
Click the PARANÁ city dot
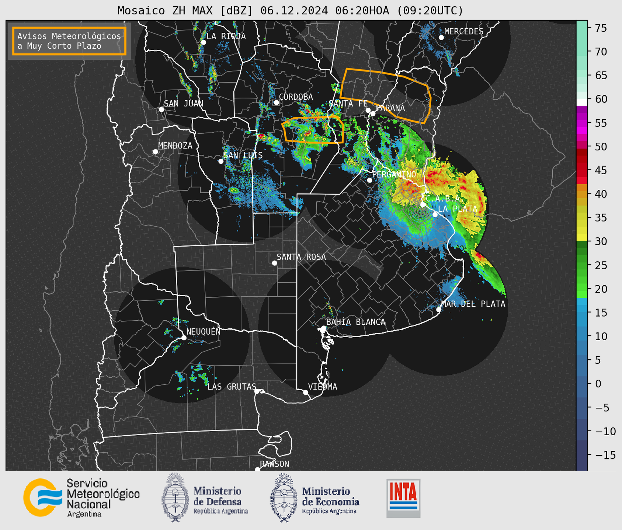(x=373, y=114)
